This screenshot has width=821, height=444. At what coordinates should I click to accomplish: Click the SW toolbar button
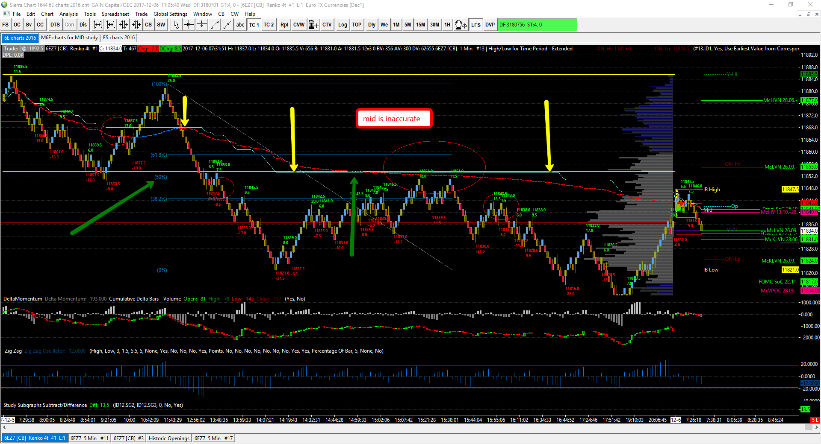coord(161,25)
